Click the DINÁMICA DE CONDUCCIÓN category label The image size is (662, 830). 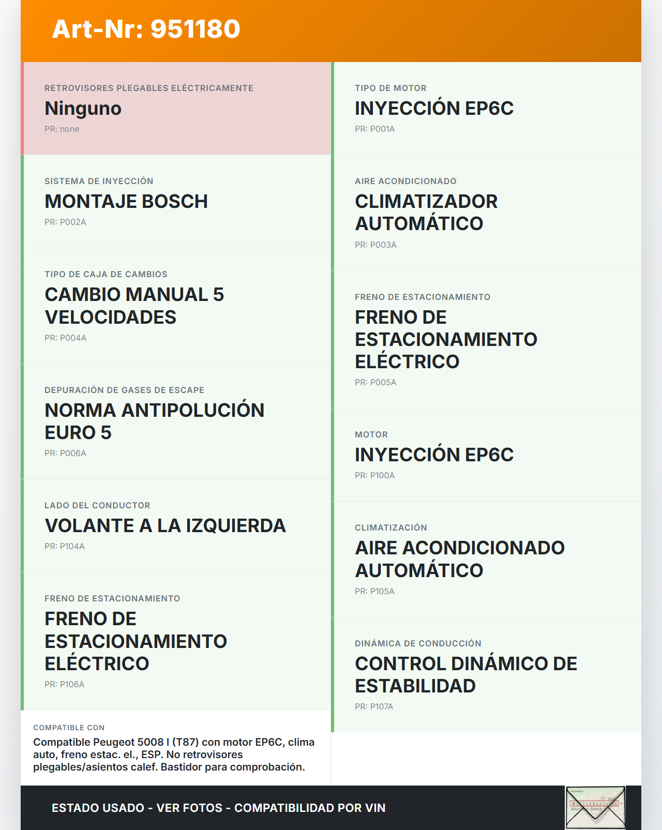point(418,644)
